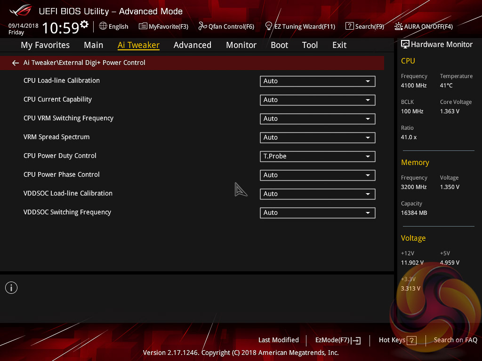Click the info circle icon
Viewport: 482px width, 361px height.
click(x=11, y=288)
